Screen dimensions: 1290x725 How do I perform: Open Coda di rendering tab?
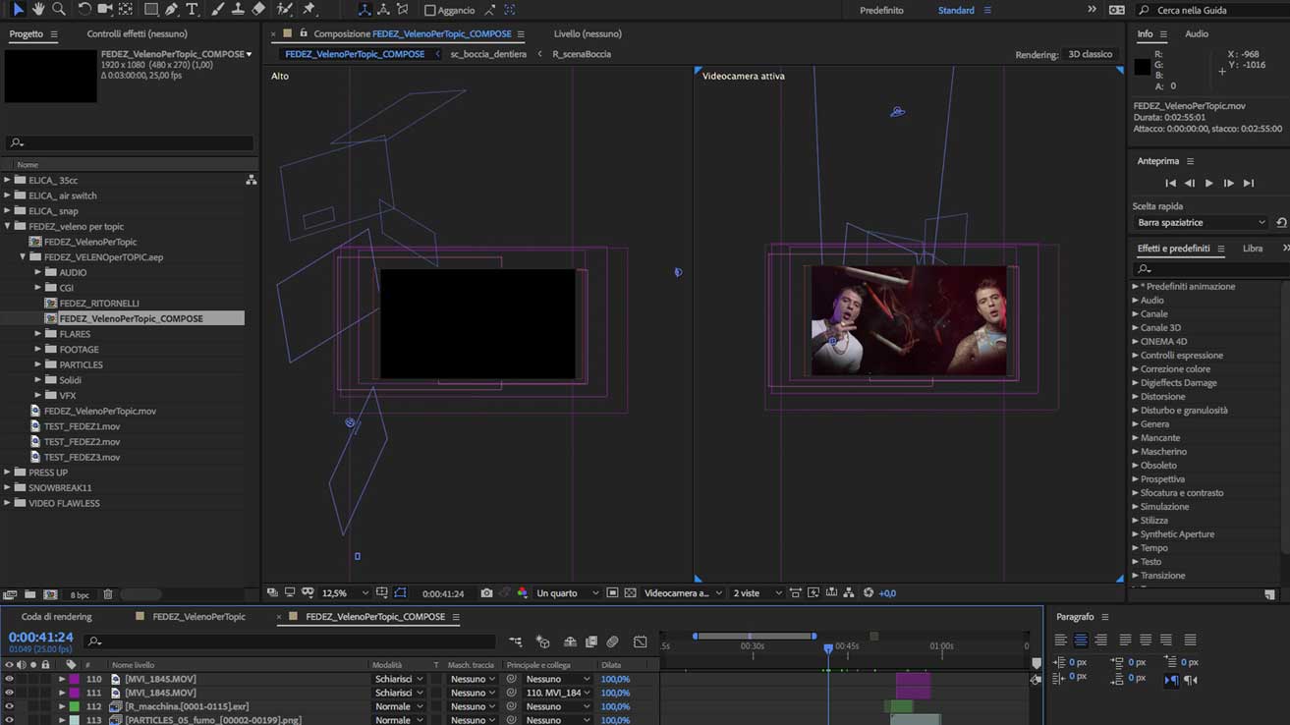57,617
